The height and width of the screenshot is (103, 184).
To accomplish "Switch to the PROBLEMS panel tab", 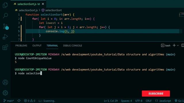I will 21,45.
